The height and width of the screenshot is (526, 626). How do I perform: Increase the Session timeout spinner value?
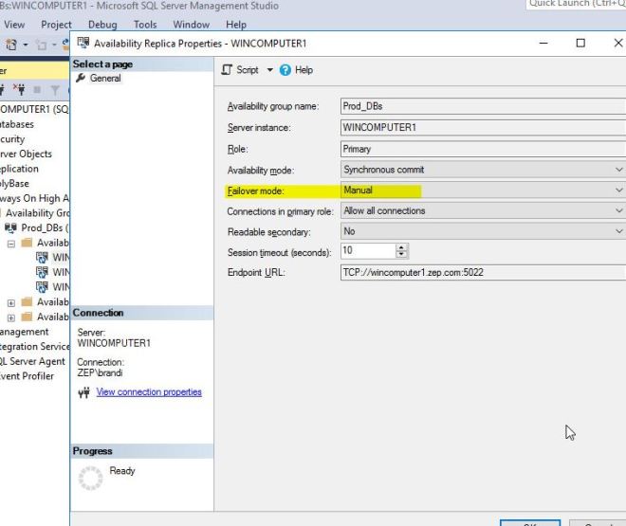[x=401, y=247]
